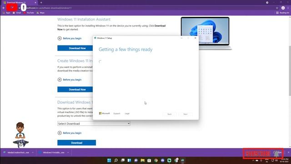Go back in the browser
Screen dimensions: 291x164
tap(4, 8)
